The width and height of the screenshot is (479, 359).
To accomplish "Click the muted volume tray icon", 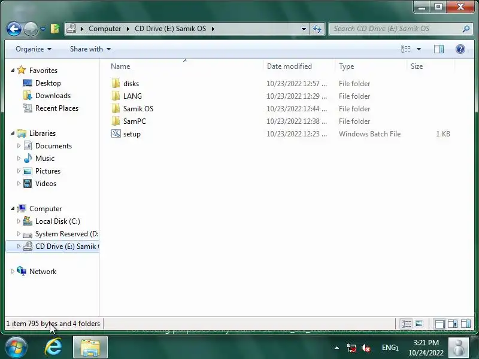I will click(366, 348).
